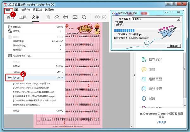Open the 增強掃描 tool
This screenshot has height=132, width=190.
click(x=152, y=89)
